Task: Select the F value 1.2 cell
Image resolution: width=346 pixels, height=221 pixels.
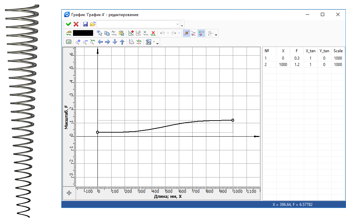Action: tap(297, 65)
